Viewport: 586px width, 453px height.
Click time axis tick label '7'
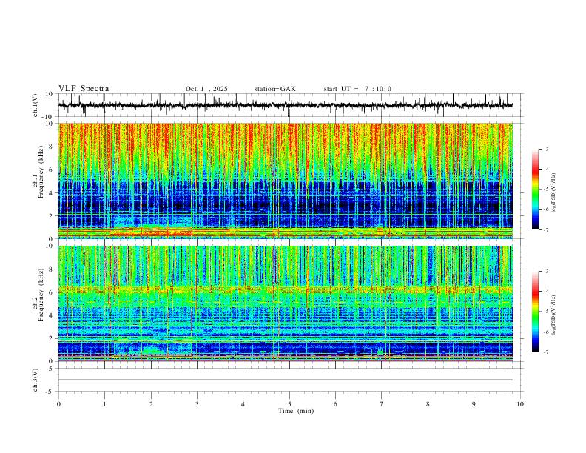pyautogui.click(x=382, y=404)
